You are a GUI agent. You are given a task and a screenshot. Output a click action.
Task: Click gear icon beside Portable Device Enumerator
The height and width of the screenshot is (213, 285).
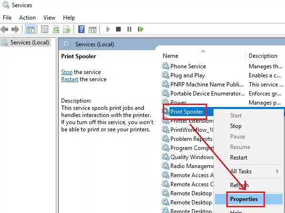165,93
